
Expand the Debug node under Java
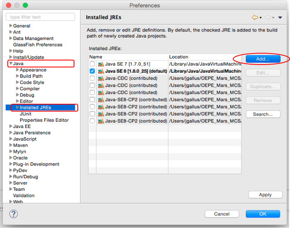(18, 95)
